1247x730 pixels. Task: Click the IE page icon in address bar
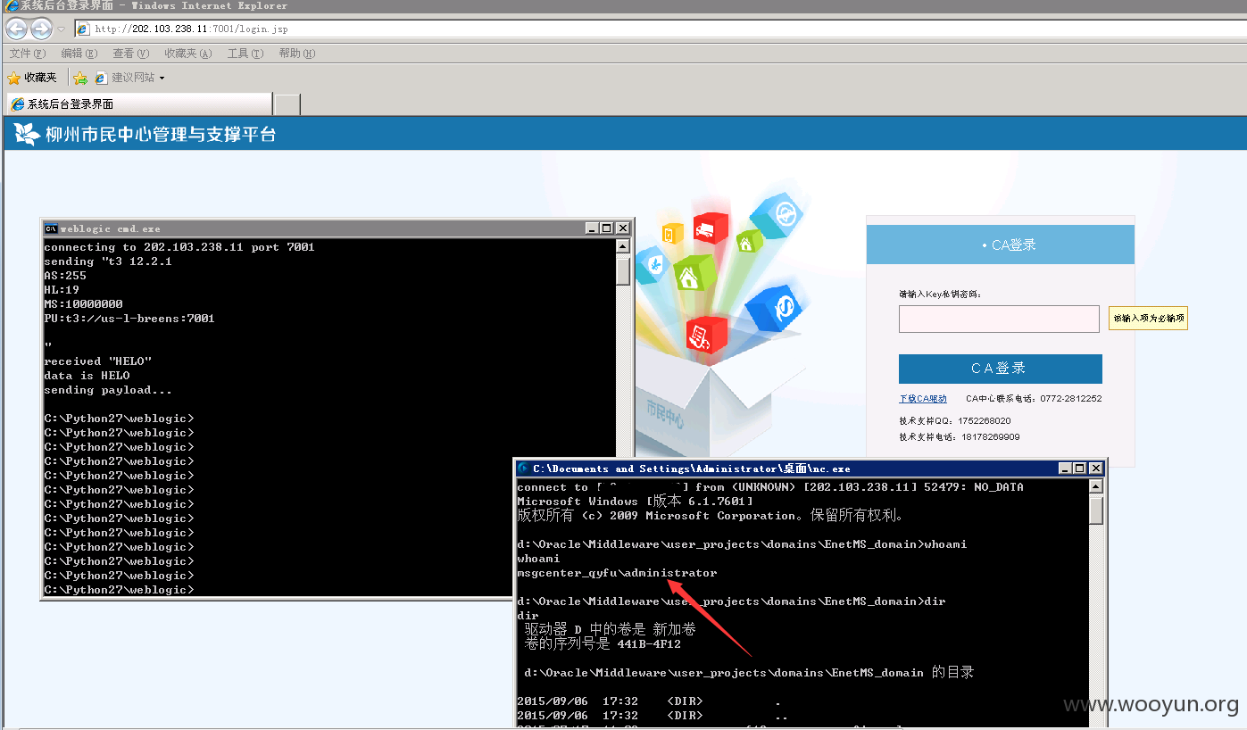[84, 29]
